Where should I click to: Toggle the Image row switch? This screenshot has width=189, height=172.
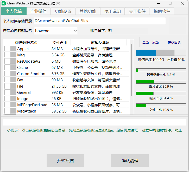[10, 99]
